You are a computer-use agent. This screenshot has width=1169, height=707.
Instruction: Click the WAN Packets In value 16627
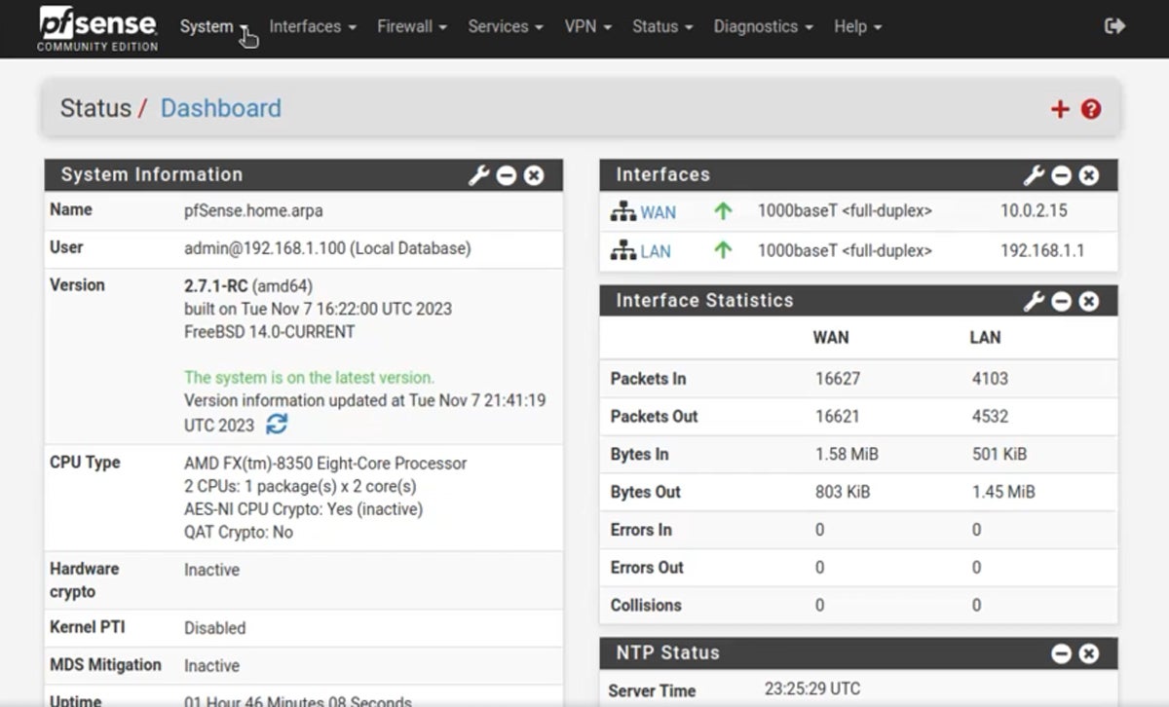pyautogui.click(x=838, y=378)
